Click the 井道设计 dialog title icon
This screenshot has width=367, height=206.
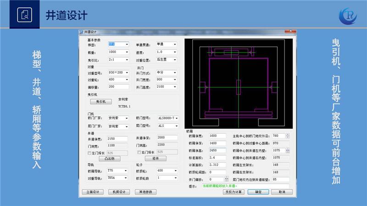tap(81, 32)
